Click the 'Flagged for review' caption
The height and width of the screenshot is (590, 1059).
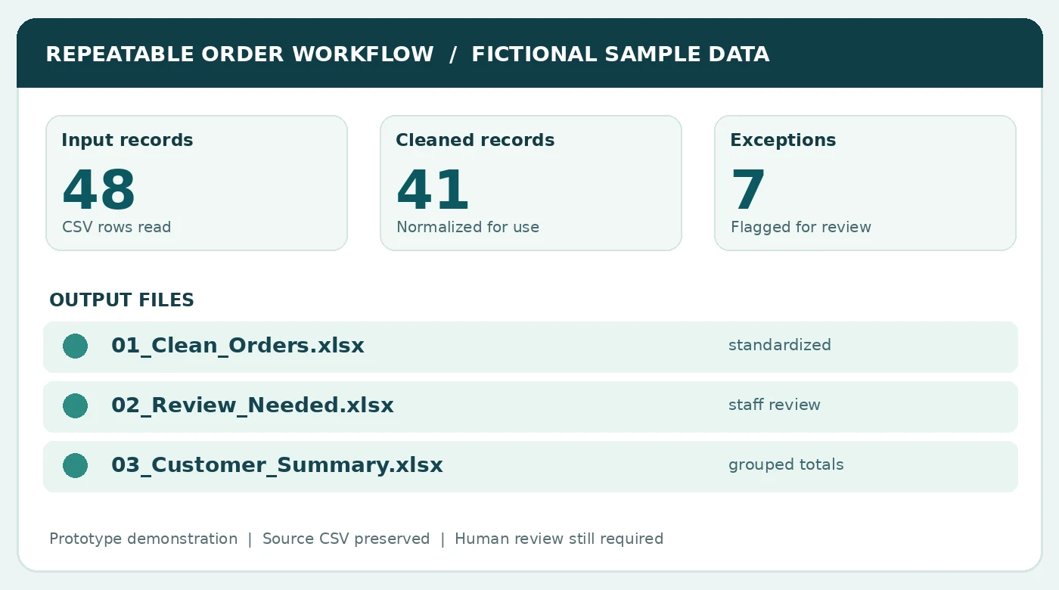tap(801, 227)
